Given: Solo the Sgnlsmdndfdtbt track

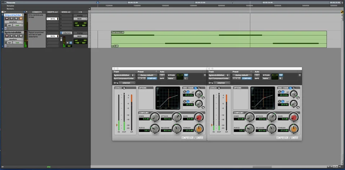Looking at the screenshot, I should [x=16, y=36].
